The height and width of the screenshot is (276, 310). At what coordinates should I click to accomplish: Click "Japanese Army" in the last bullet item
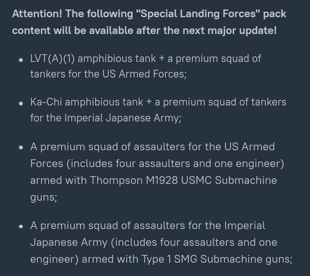point(69,243)
